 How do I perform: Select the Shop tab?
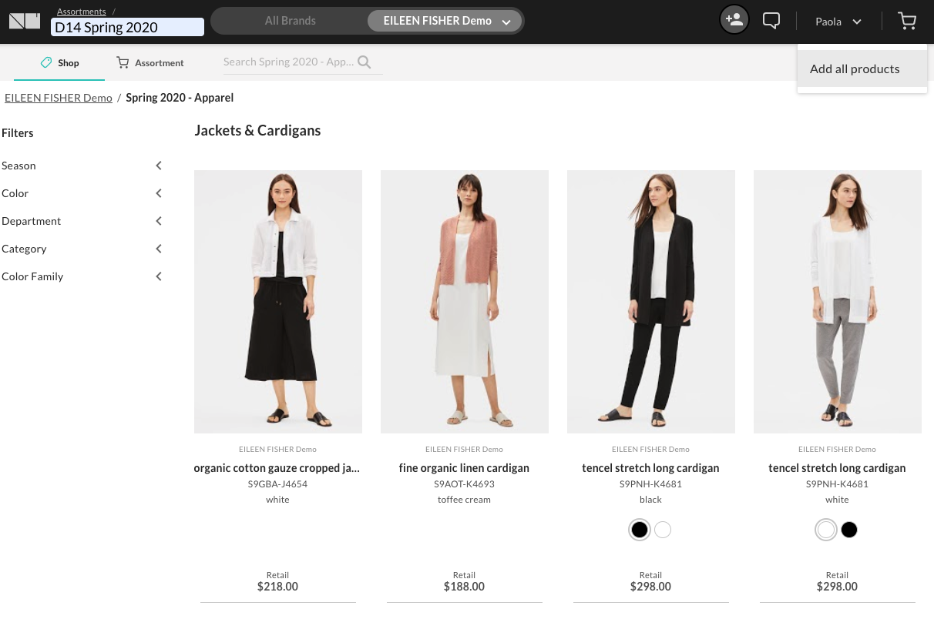tap(60, 63)
